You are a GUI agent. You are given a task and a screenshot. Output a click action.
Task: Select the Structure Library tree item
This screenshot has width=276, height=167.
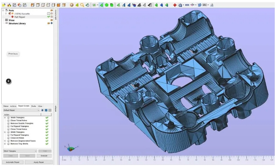(17, 23)
